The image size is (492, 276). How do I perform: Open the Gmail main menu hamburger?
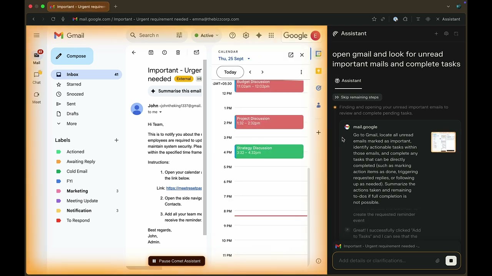(37, 35)
